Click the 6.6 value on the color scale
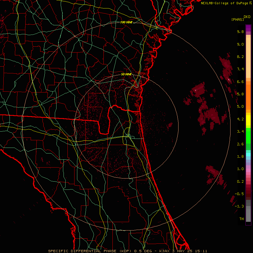This screenshot has height=253, width=253. tap(240, 82)
